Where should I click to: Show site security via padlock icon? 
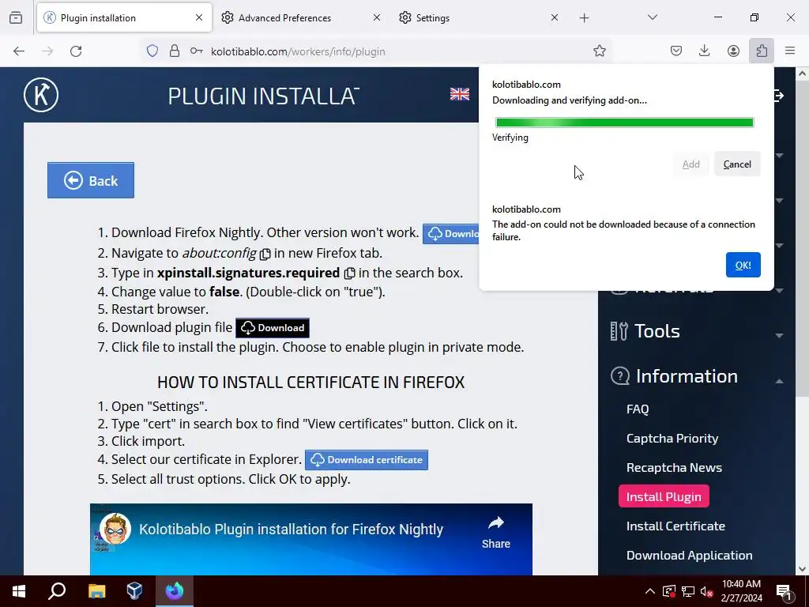[175, 51]
